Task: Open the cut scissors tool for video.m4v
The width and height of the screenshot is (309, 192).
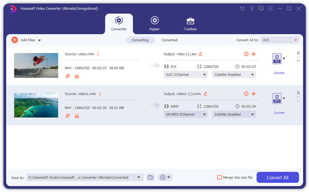Action: point(77,76)
